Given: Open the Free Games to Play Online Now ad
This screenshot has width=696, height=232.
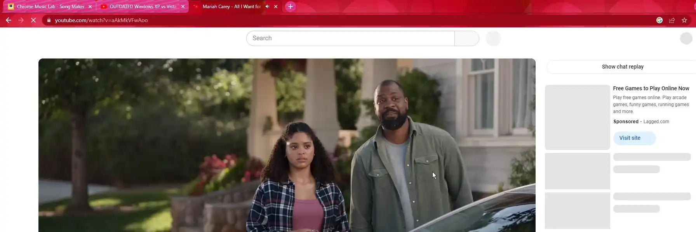Looking at the screenshot, I should (x=651, y=88).
